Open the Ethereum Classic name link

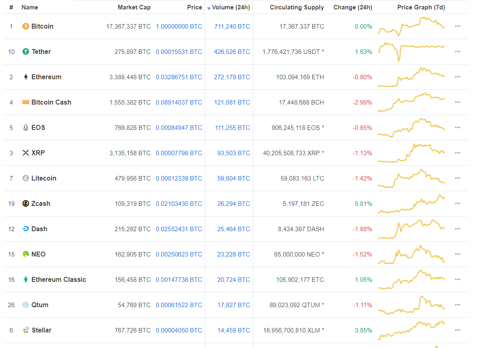[x=59, y=280]
